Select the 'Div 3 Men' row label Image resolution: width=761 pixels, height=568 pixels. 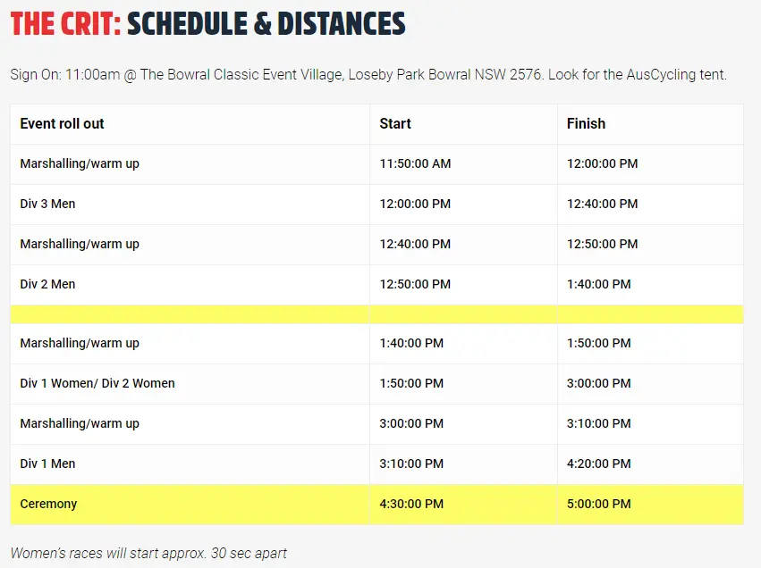[47, 204]
